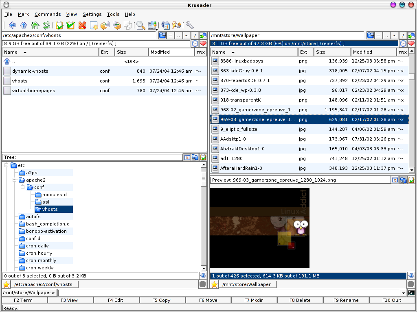Image resolution: width=417 pixels, height=312 pixels.
Task: Sort right panel by Name column
Action: pyautogui.click(x=254, y=52)
